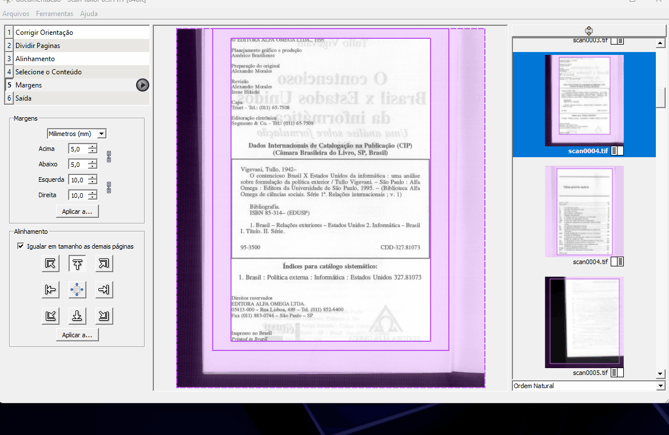
Task: Click into the Direita margin field
Action: click(x=78, y=195)
